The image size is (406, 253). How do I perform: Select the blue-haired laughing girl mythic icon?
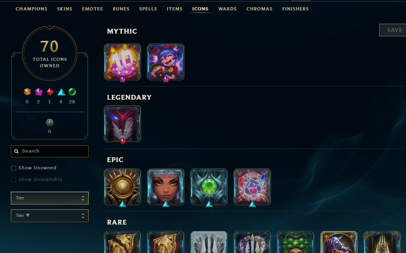[x=166, y=62]
